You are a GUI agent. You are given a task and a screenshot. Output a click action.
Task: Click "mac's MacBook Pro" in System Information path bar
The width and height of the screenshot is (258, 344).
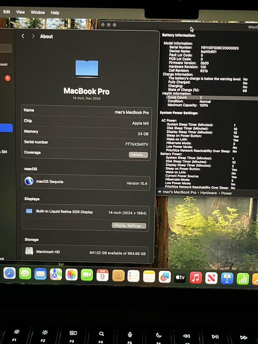[x=179, y=192]
